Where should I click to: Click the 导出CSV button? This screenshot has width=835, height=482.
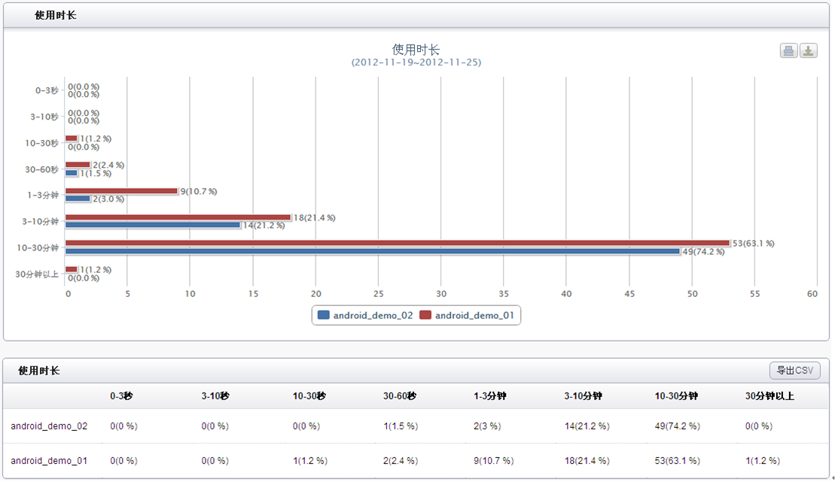(x=794, y=370)
